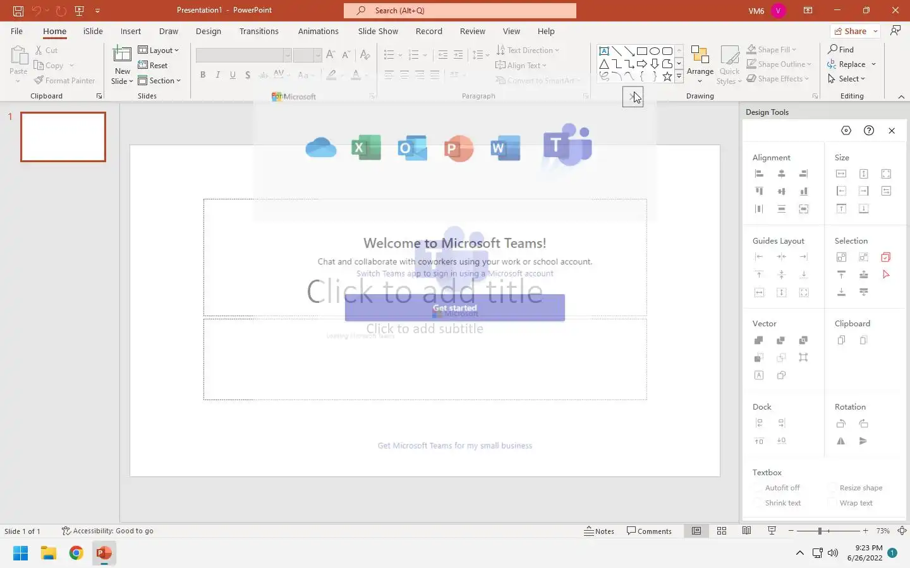Click Same Width icon in Size section
The width and height of the screenshot is (910, 568).
(x=841, y=174)
